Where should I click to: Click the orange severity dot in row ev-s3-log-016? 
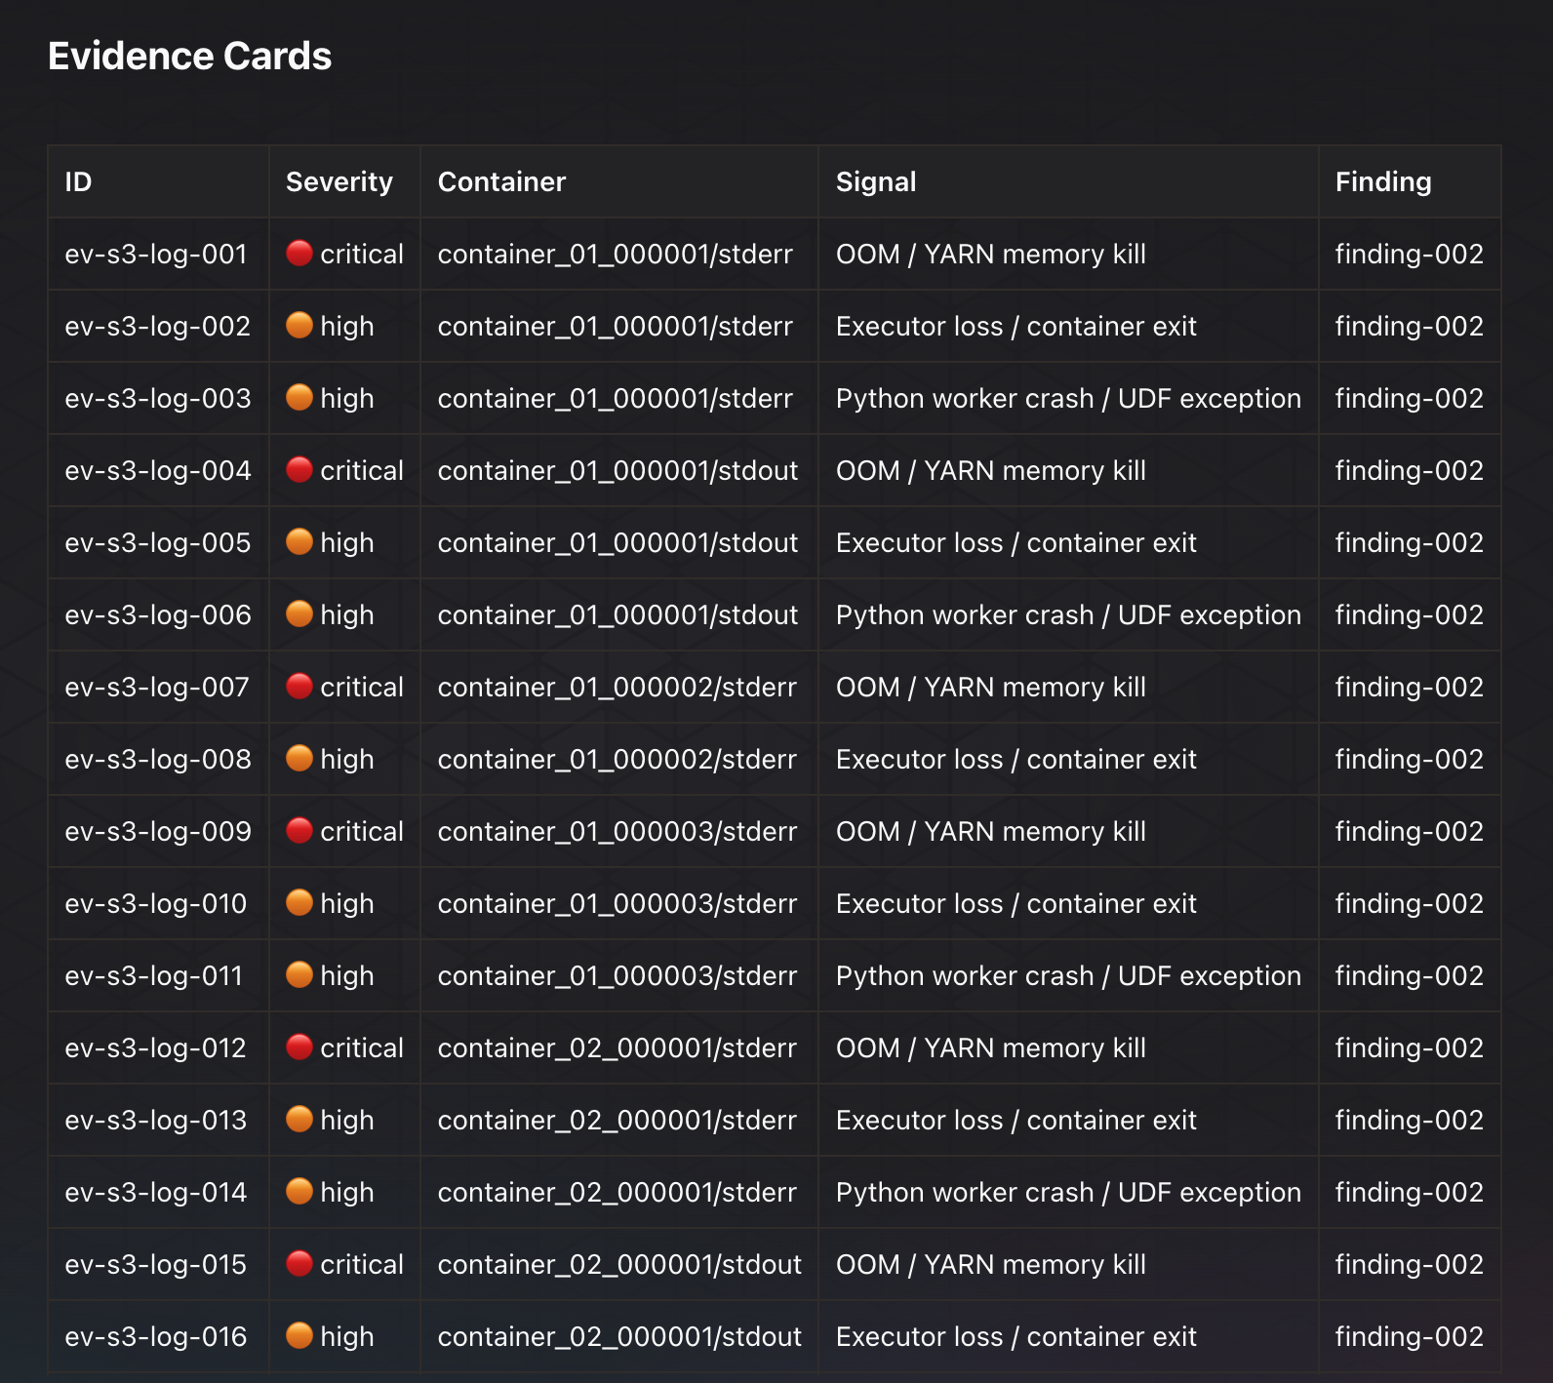click(299, 1336)
